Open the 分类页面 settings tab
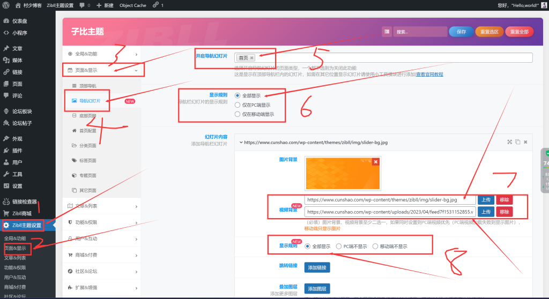Image resolution: width=549 pixels, height=299 pixels. 101,146
